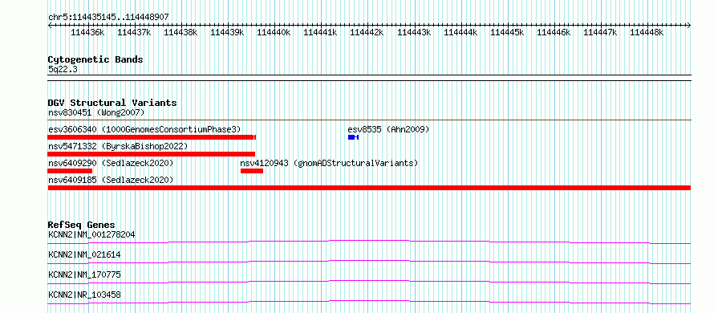
Task: Click the KCNN2|NR_103458 gene label
Action: click(x=84, y=295)
